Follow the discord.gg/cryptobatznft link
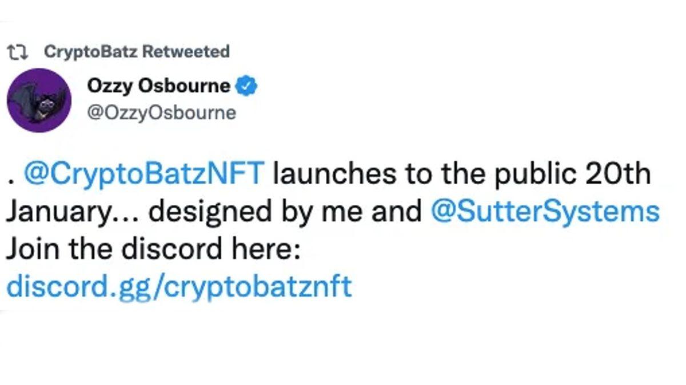The width and height of the screenshot is (686, 385). [x=179, y=286]
